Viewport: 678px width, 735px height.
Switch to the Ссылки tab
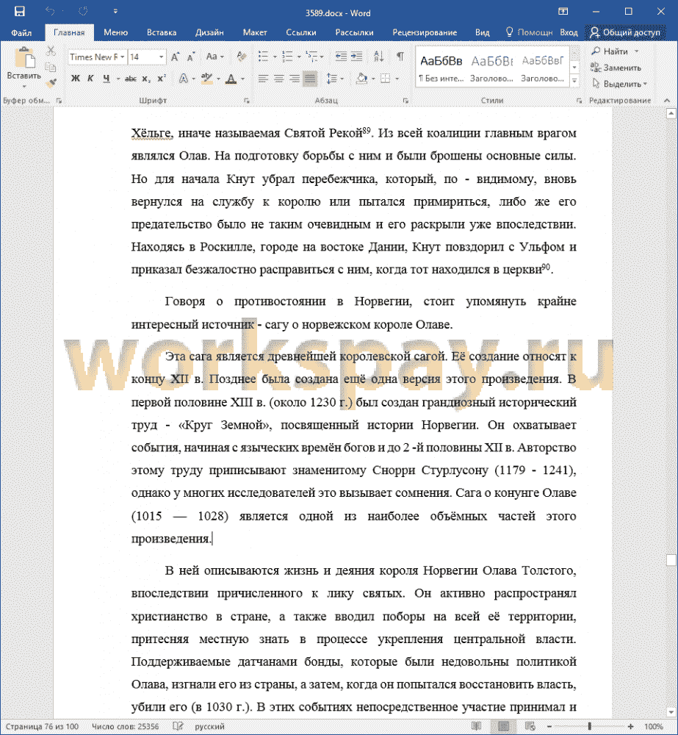[x=301, y=32]
